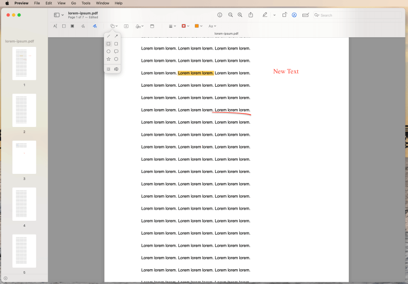Pick the Polygon hexagon shape
The height and width of the screenshot is (284, 408).
coord(116,59)
